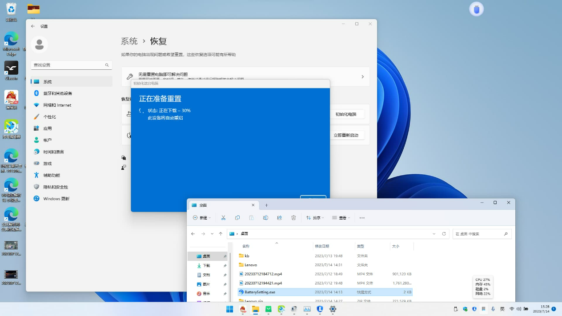Open 帐户 in Settings sidebar
Screen dimensions: 562x316
71,140
